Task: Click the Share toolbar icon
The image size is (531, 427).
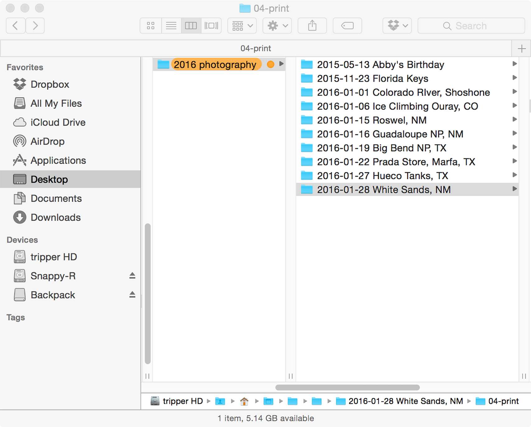Action: (x=312, y=26)
